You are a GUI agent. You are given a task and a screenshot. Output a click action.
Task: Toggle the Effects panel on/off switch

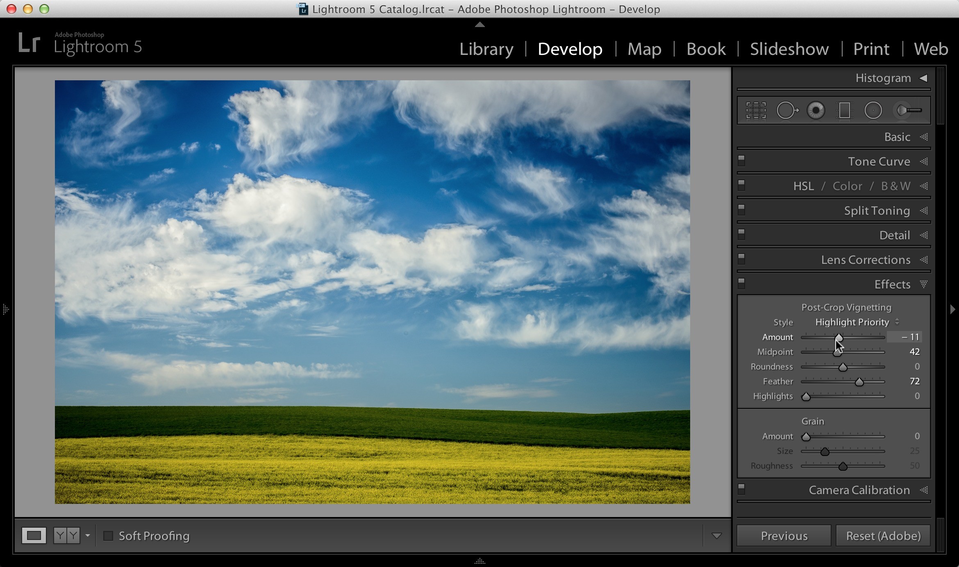(x=741, y=283)
